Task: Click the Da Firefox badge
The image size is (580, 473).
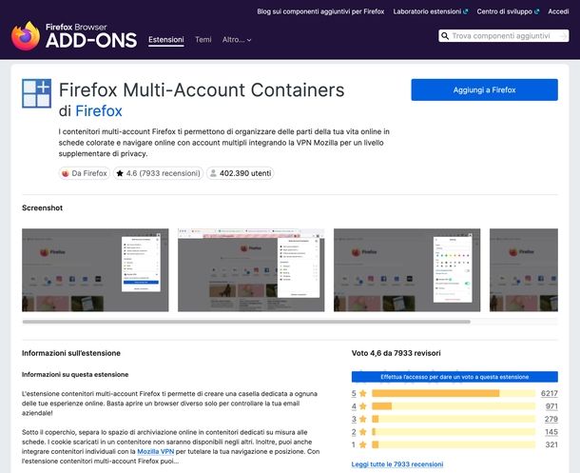Action: (x=85, y=173)
